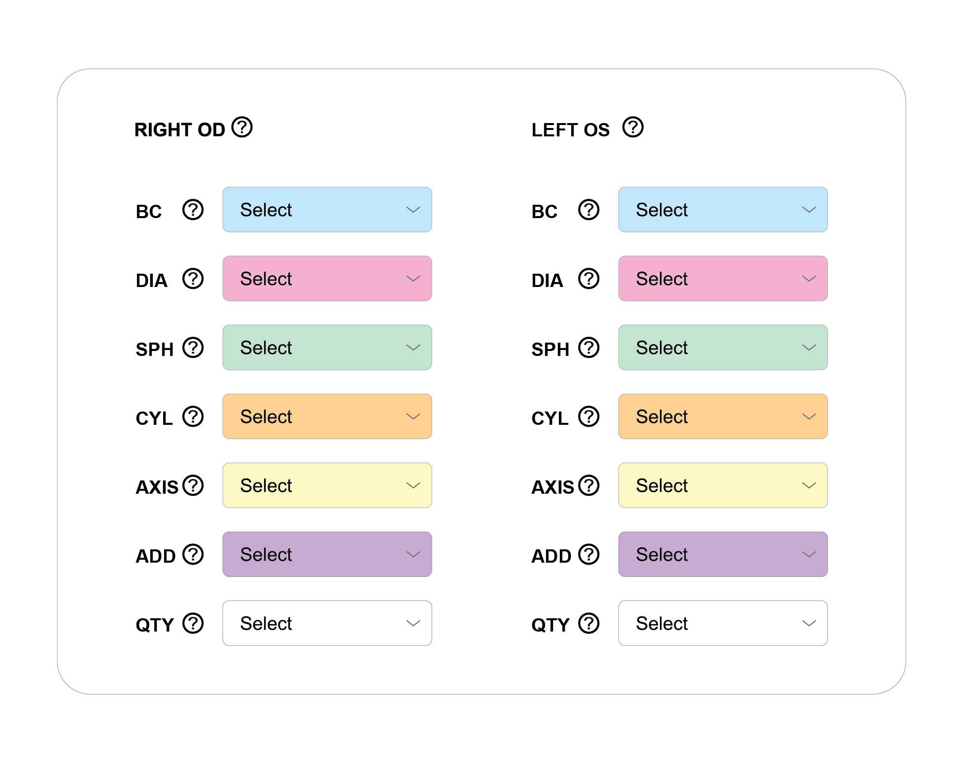Click help icon next to right AXIS
Image resolution: width=963 pixels, height=763 pixels.
[193, 485]
